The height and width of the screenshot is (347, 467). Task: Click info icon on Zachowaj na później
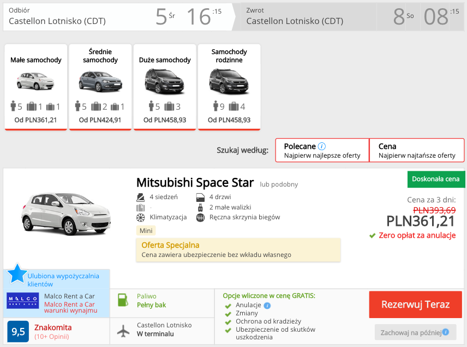pos(446,332)
